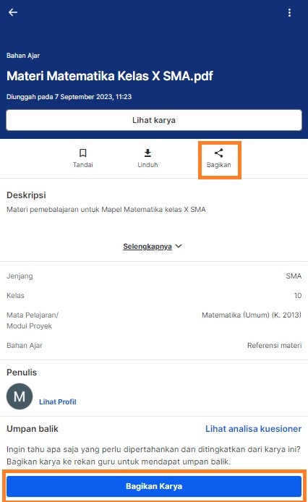
Task: Bookmark this material with the Tandai icon
Action: [83, 153]
